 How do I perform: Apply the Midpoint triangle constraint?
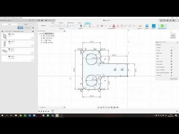pos(118,26)
